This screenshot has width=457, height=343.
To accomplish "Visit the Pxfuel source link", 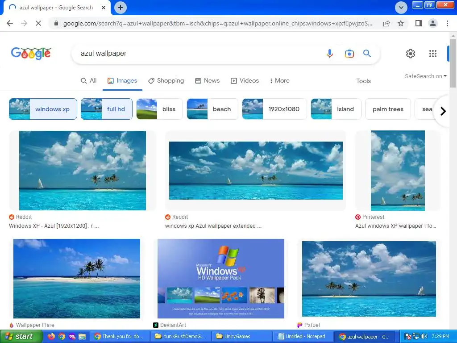I will pyautogui.click(x=308, y=325).
